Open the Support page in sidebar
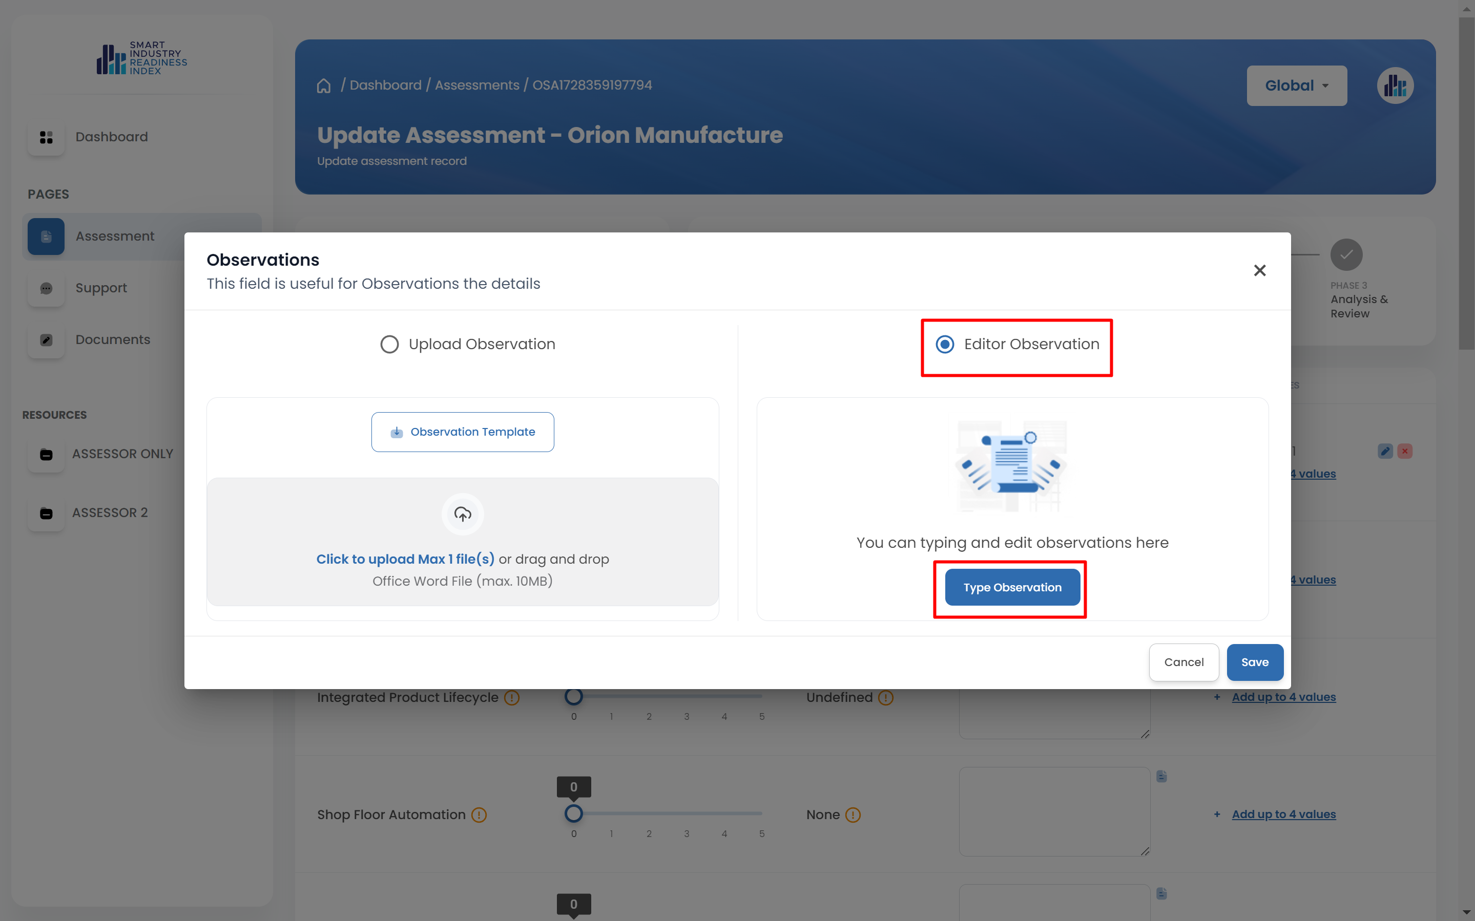The width and height of the screenshot is (1475, 921). [101, 288]
